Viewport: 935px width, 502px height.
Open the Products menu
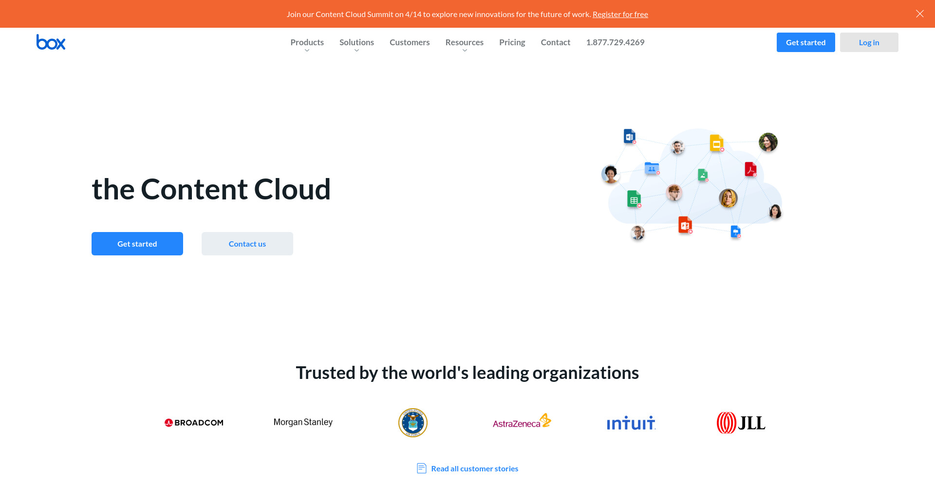tap(307, 42)
